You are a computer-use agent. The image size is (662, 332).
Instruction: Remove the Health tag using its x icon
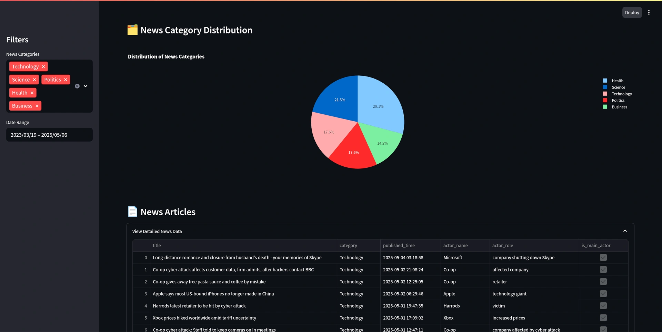coord(32,93)
